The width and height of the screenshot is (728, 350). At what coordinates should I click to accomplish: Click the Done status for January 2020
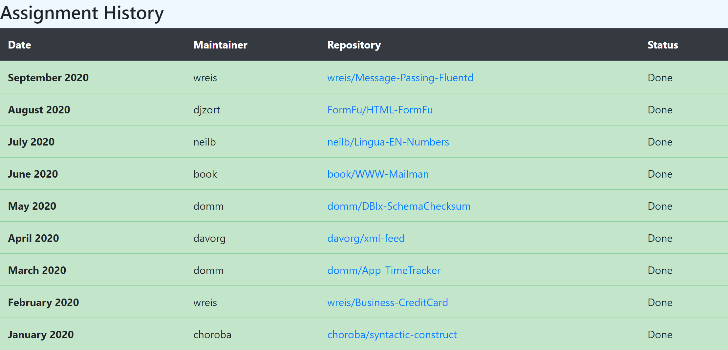[660, 335]
